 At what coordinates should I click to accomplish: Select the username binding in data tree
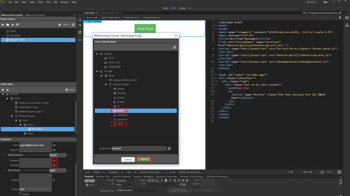[122, 115]
